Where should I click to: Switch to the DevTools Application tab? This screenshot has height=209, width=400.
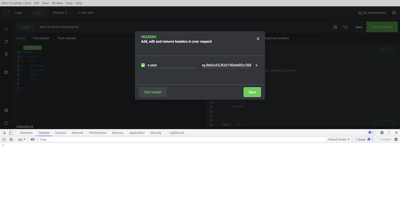tap(137, 132)
